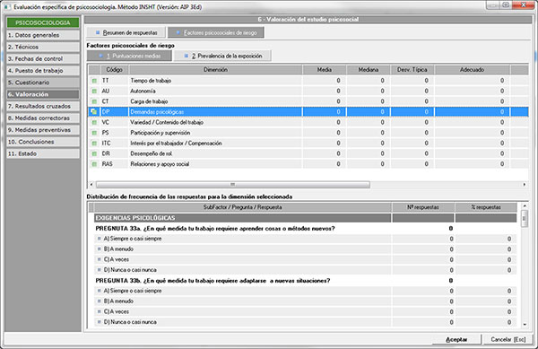Click the % respuestas column header
The width and height of the screenshot is (538, 349).
coord(486,207)
